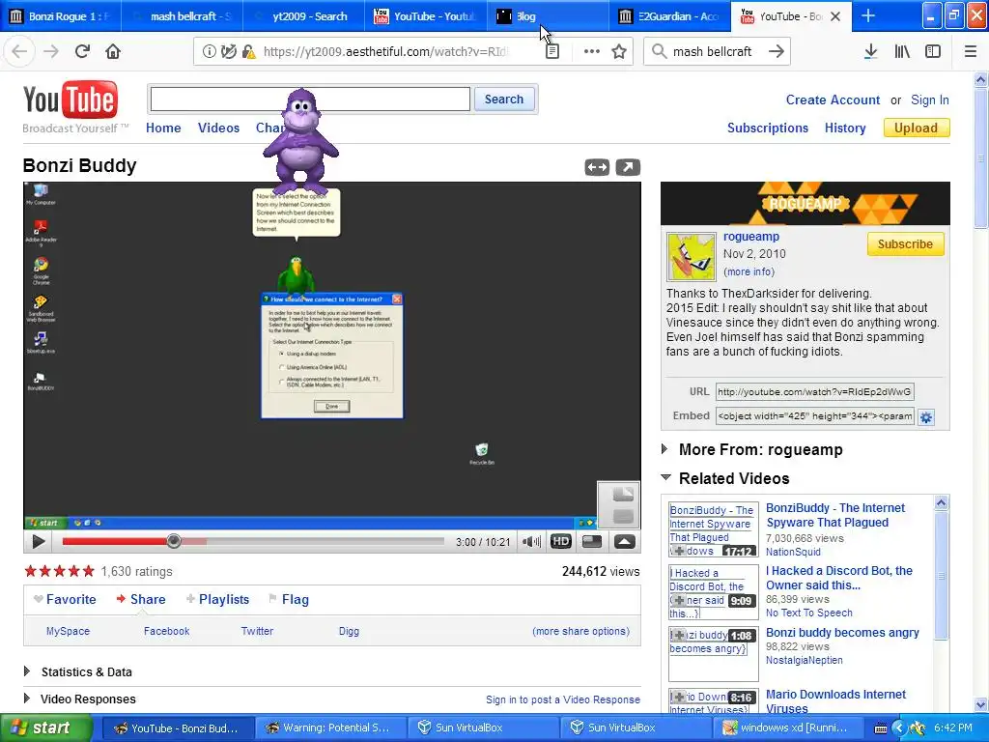Share video to Facebook

pos(166,631)
